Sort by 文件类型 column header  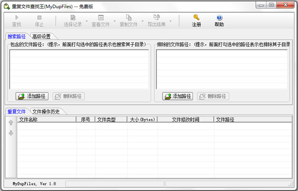111,119
